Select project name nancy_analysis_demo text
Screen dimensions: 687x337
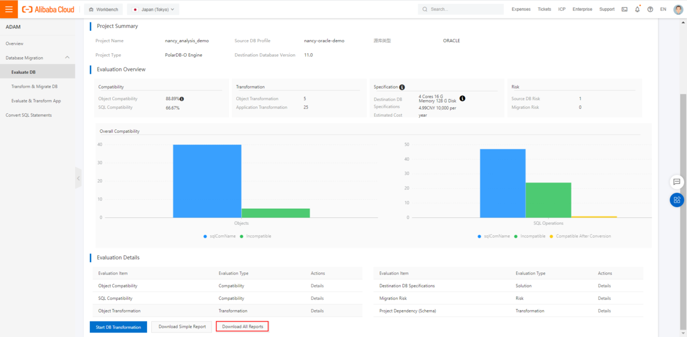(x=187, y=41)
